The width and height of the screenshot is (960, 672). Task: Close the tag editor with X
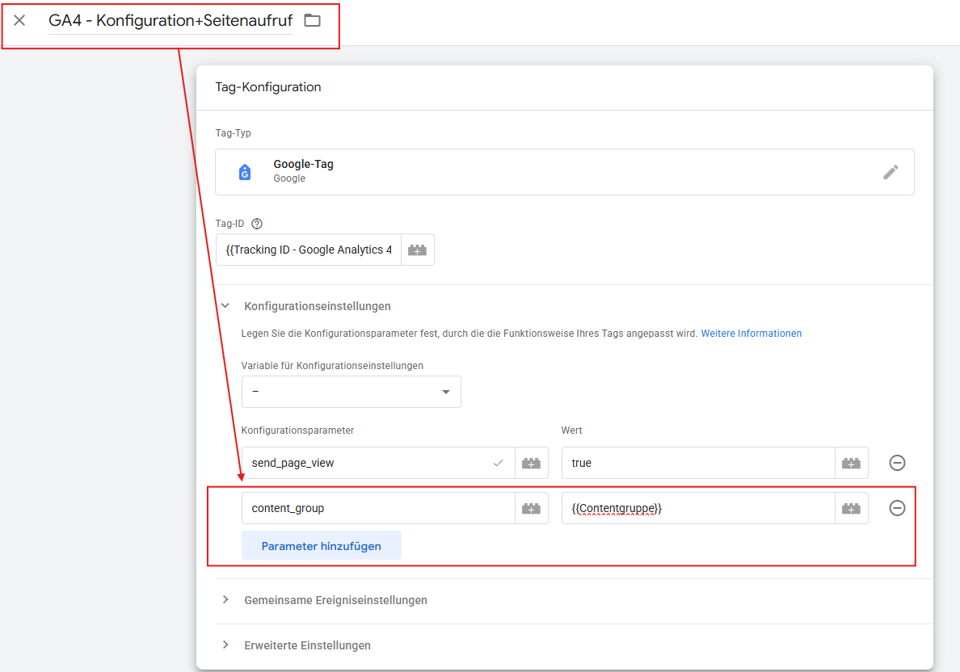click(19, 20)
